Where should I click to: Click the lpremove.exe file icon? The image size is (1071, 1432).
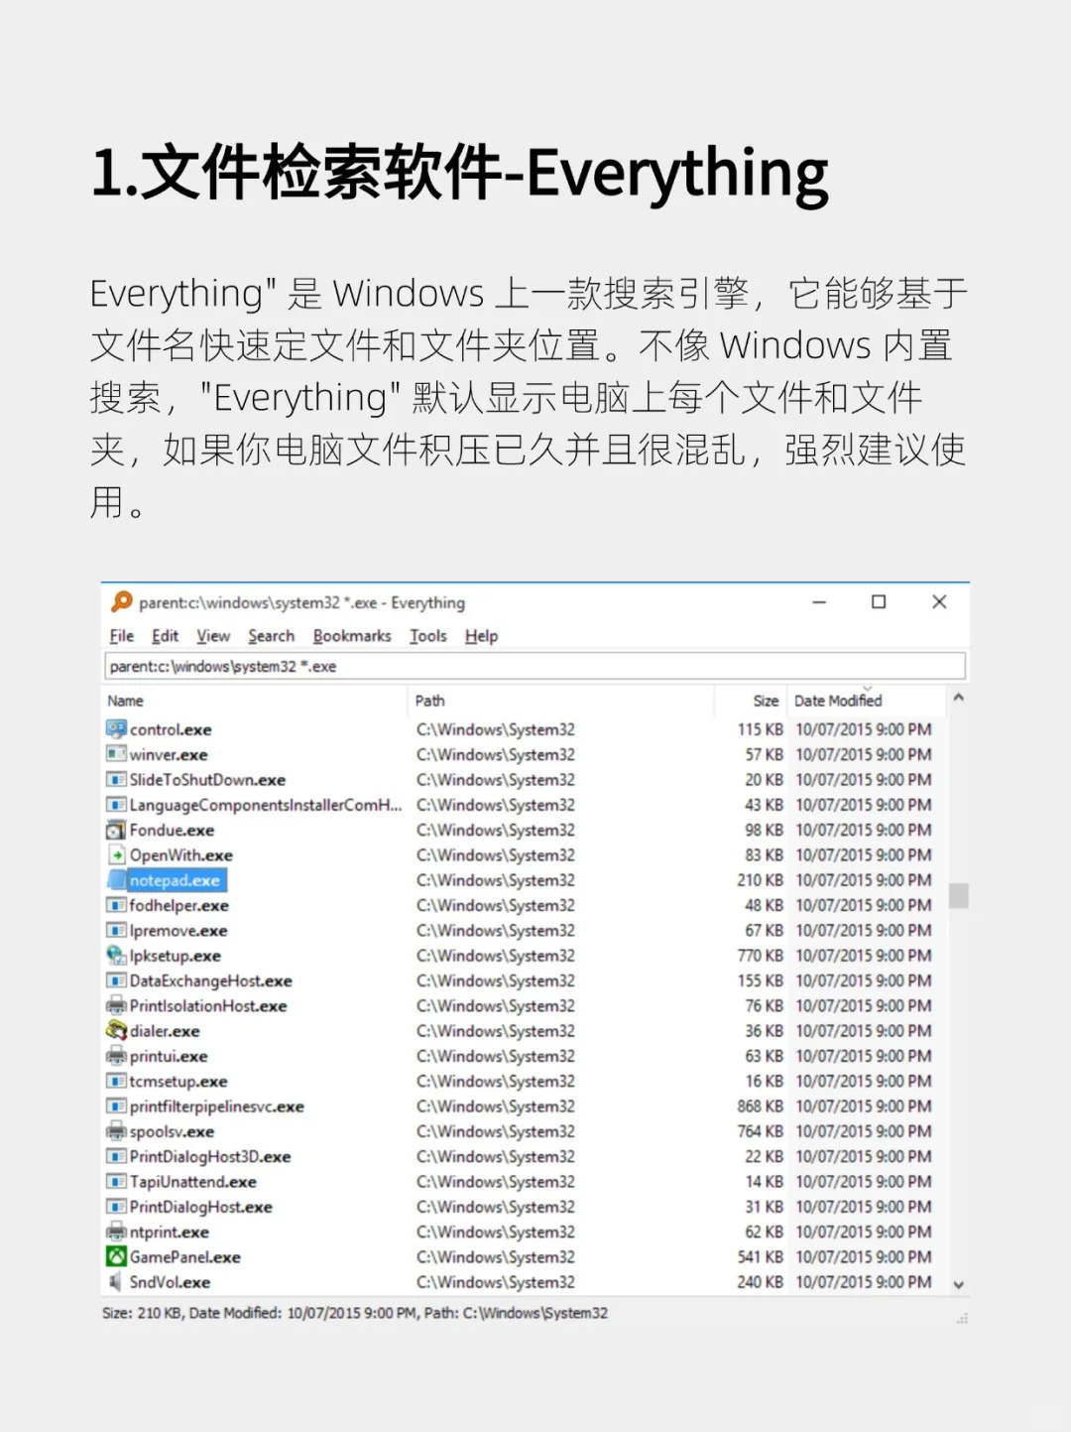[116, 930]
